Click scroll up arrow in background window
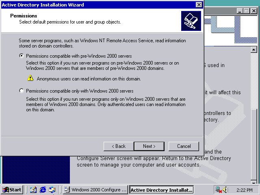Viewport: 260px width, 195px height. [253, 50]
